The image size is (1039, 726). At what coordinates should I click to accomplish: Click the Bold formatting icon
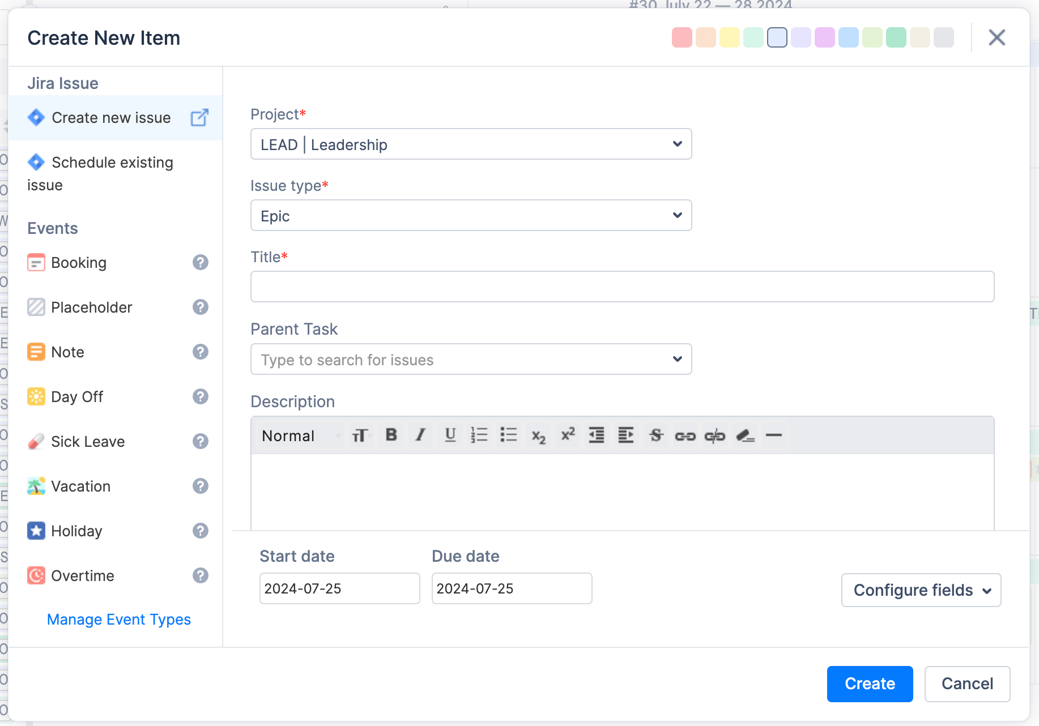391,435
